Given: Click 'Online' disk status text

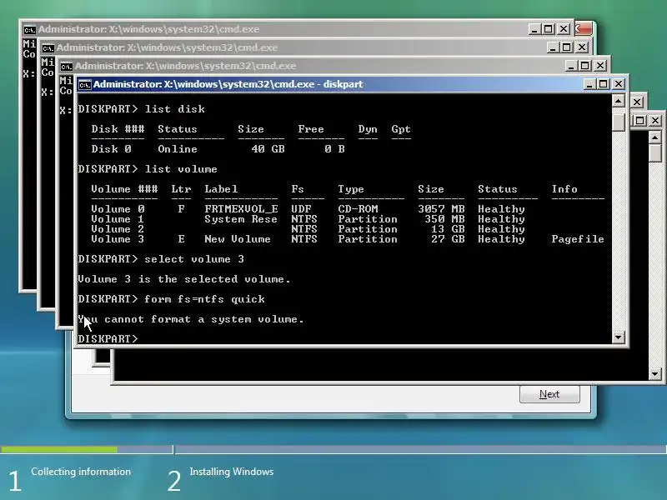Looking at the screenshot, I should 178,149.
